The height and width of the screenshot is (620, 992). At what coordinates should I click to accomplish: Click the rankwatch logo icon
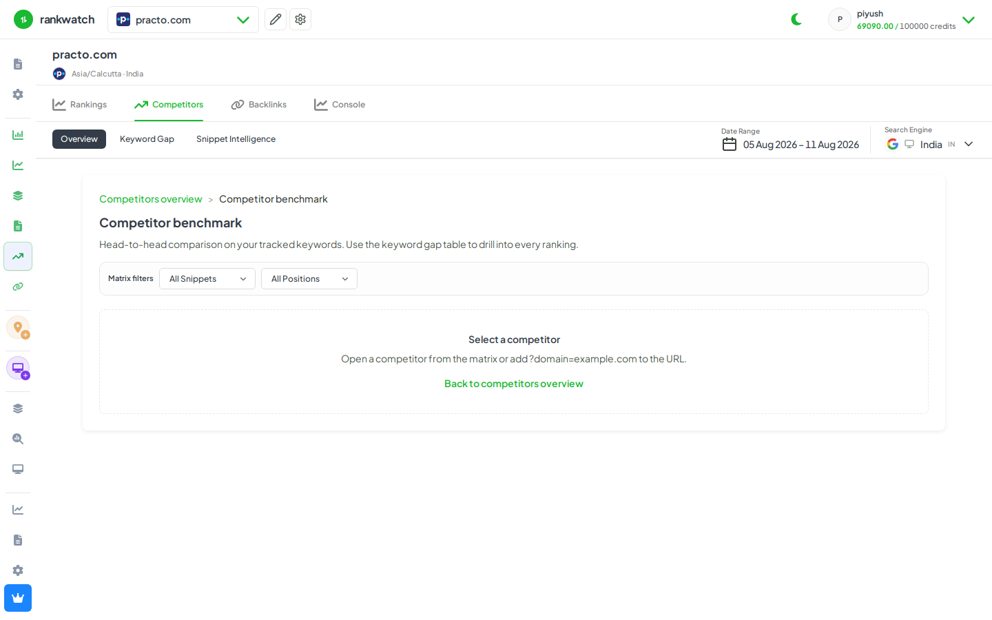23,19
